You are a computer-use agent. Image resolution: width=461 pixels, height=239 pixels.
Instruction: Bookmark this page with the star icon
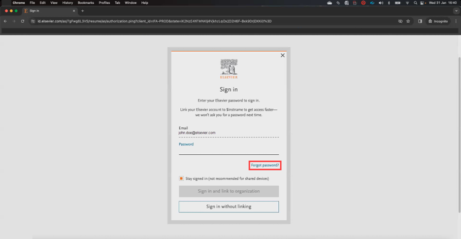coord(408,21)
